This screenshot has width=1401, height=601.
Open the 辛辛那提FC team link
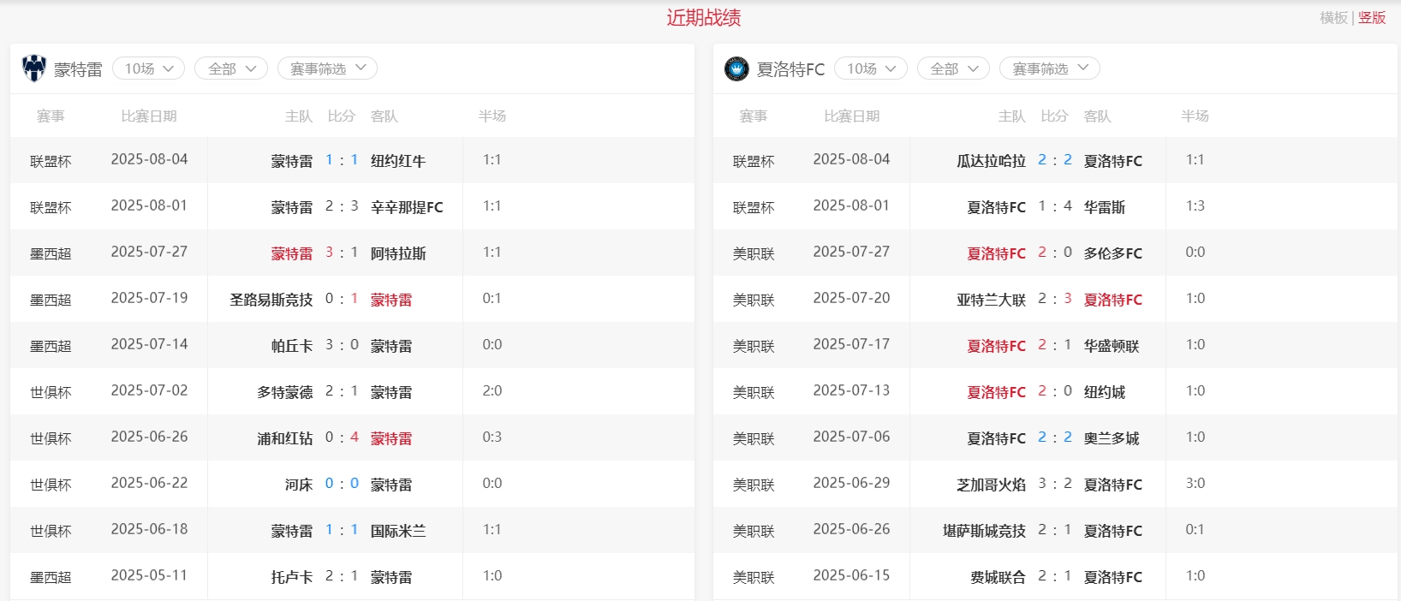(407, 207)
